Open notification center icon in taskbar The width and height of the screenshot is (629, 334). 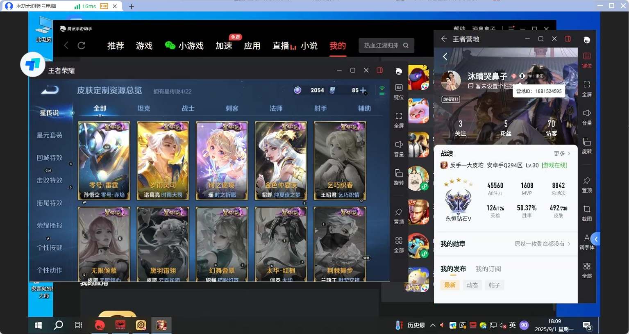click(x=587, y=326)
